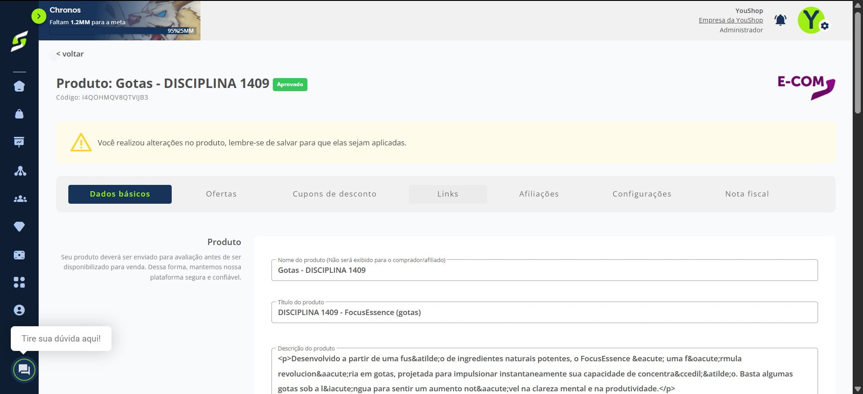Screen dimensions: 863x394
Task: Open the apps grid icon in the sidebar
Action: tap(19, 282)
